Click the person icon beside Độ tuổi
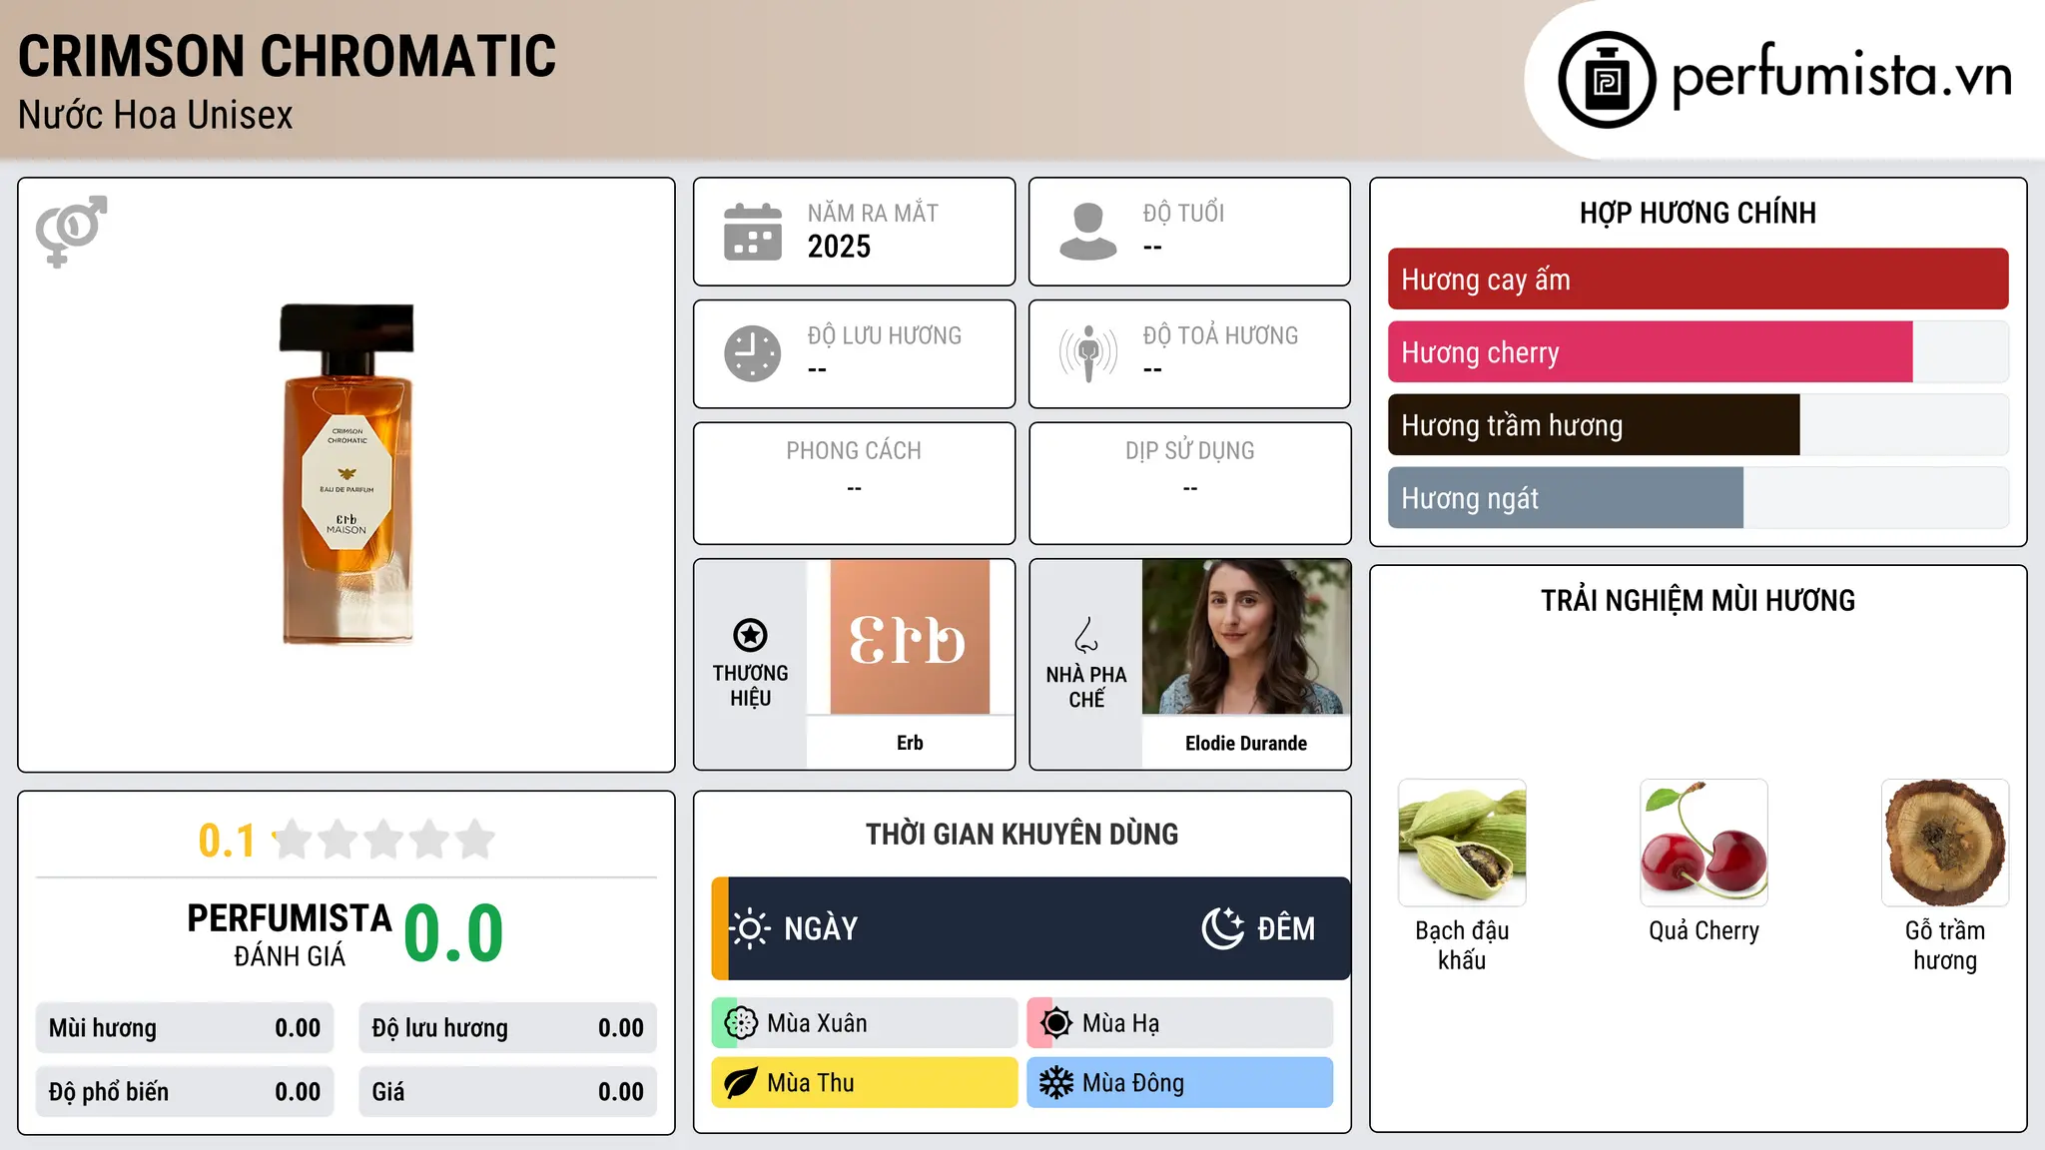 pyautogui.click(x=1088, y=232)
